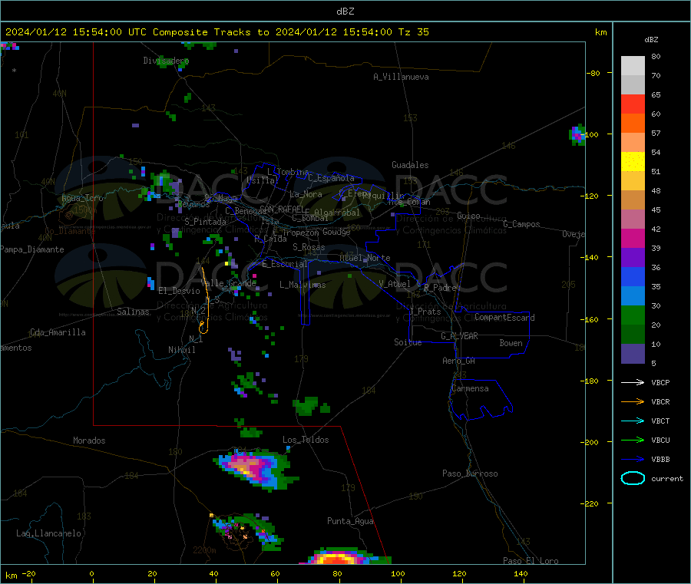
Task: Select the bright green swatch below the 30 label
Action: (x=633, y=315)
